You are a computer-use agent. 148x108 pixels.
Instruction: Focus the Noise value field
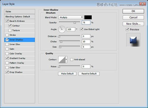point(86,67)
